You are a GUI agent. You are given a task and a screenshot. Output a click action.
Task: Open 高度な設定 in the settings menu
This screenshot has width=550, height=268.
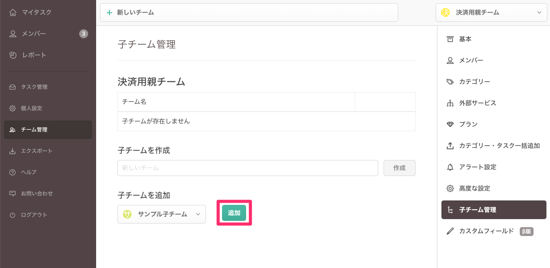click(x=474, y=188)
